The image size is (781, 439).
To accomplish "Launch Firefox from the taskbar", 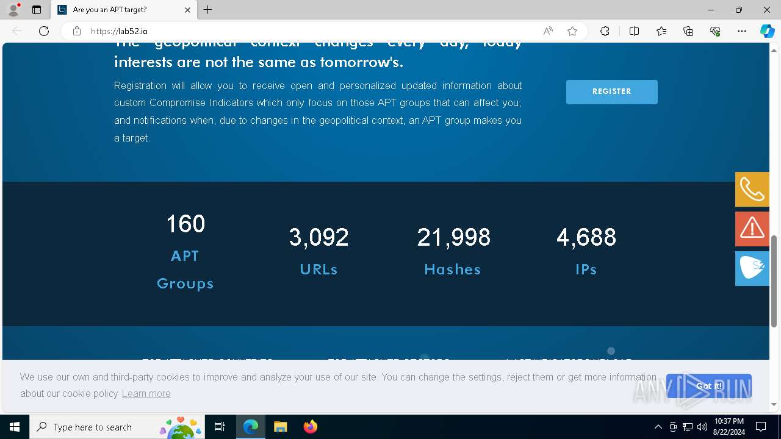I will 310,427.
